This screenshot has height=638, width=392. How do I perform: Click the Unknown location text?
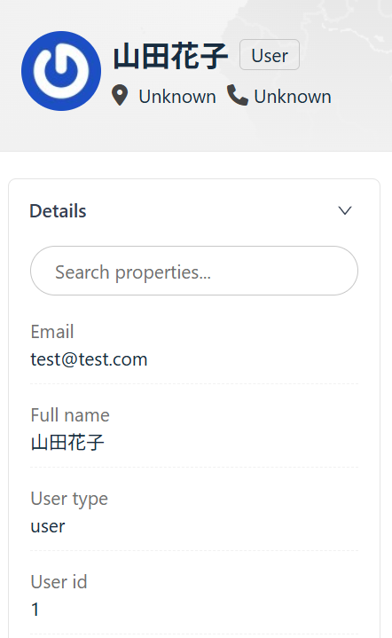pos(177,97)
